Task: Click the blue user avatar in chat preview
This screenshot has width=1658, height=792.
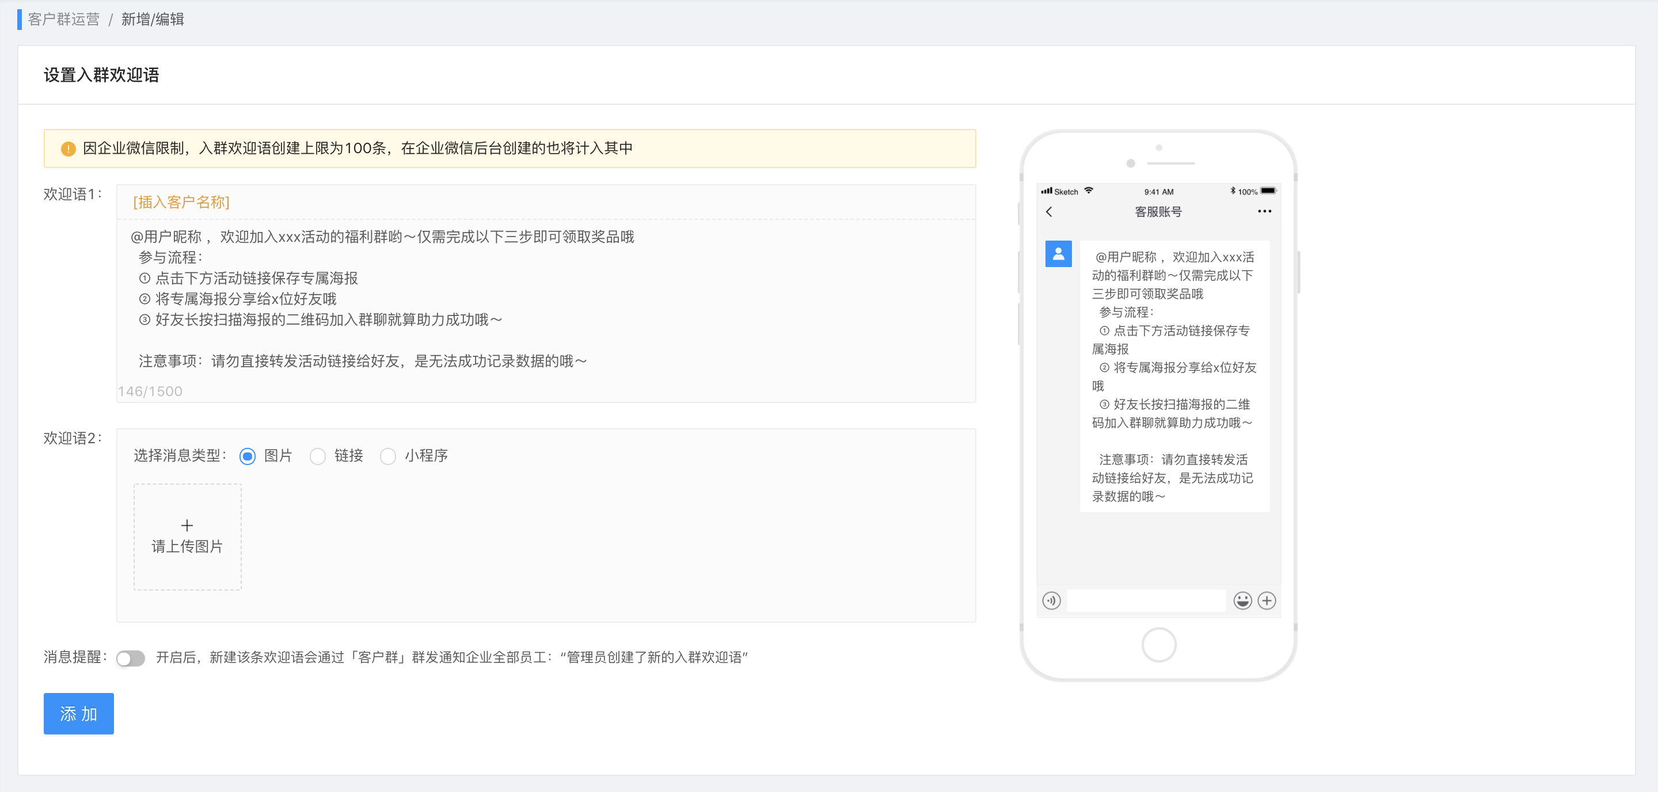Action: 1058,254
